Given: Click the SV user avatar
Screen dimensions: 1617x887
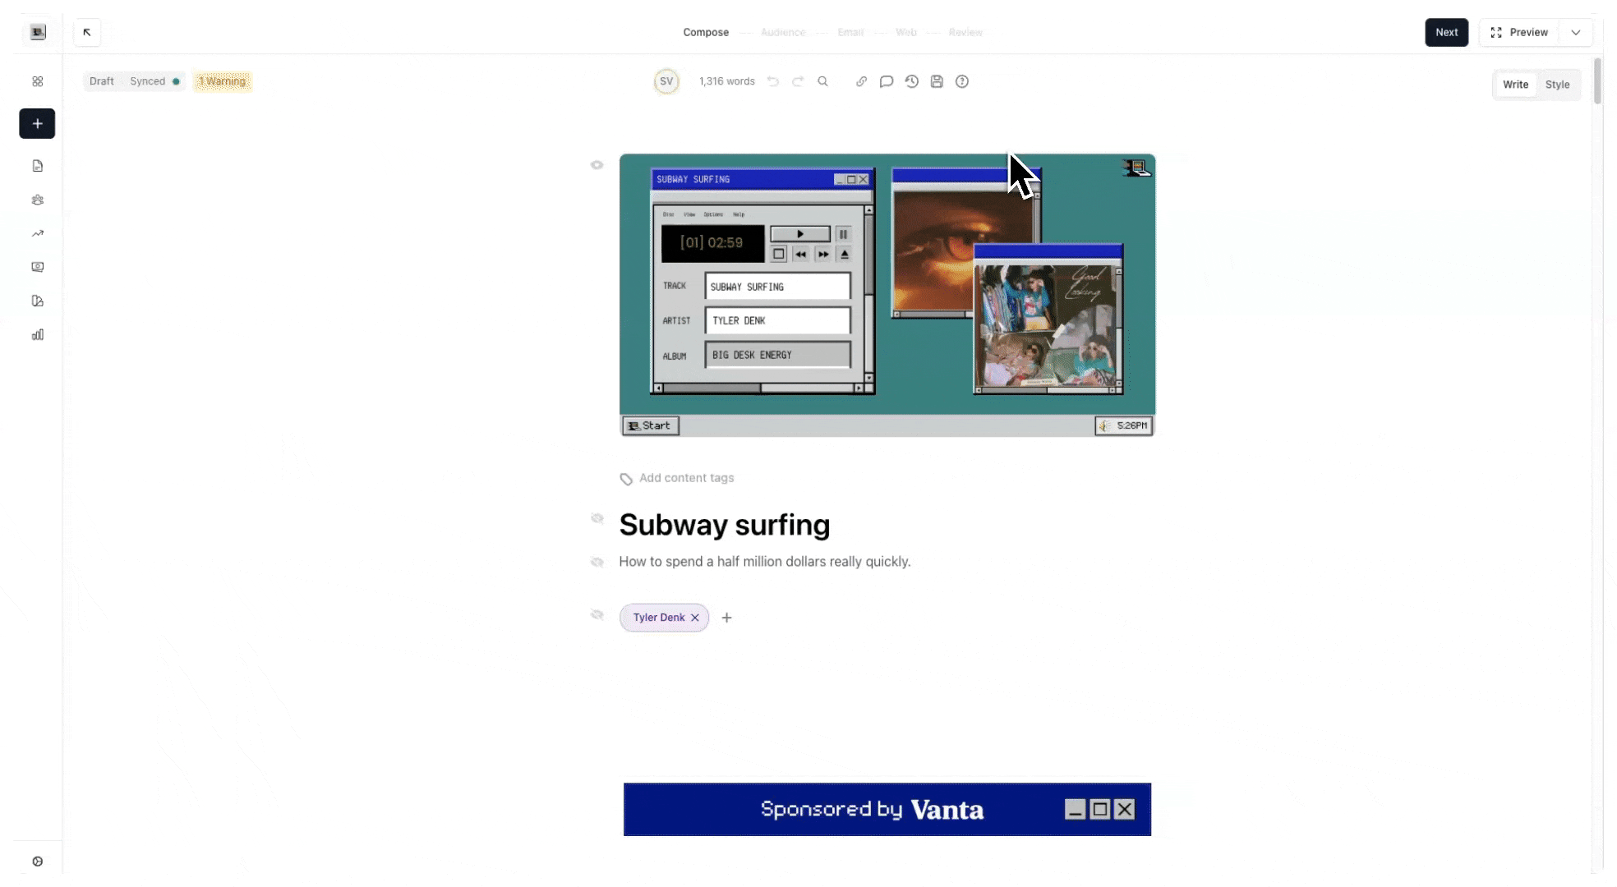Looking at the screenshot, I should (666, 81).
